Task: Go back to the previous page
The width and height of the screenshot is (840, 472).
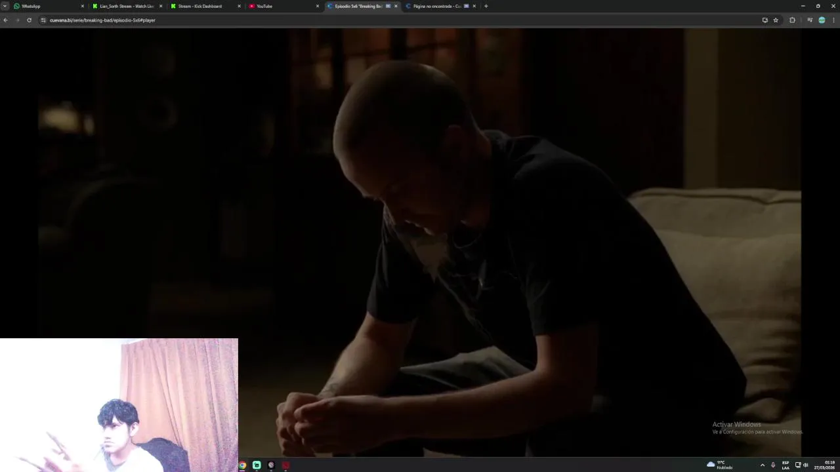Action: click(5, 20)
